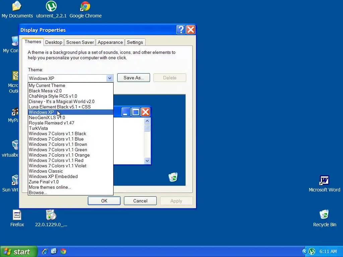This screenshot has height=257, width=343.
Task: Select Windows 7 Colors v1.1 Green
Action: (x=70, y=150)
